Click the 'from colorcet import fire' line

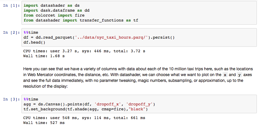coord(54,15)
